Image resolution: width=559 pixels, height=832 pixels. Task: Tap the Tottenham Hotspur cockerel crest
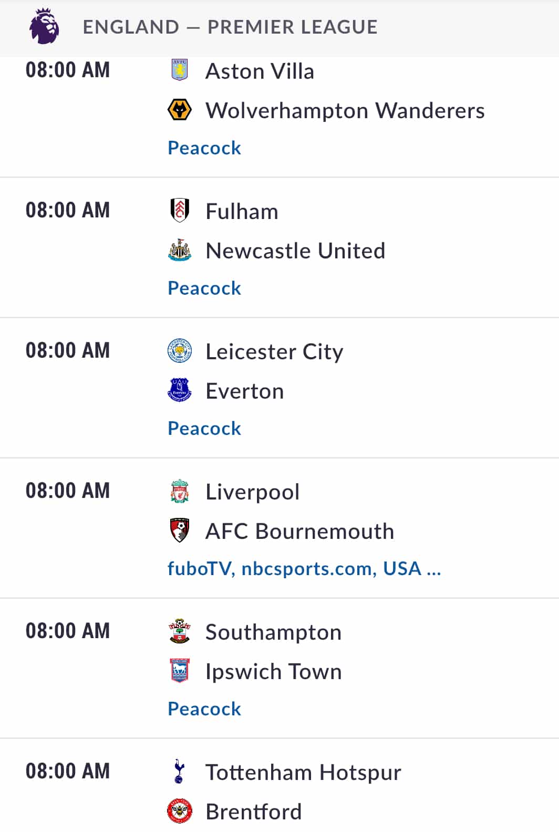tap(179, 772)
